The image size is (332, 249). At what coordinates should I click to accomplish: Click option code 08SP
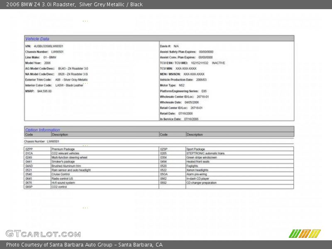coord(29,187)
